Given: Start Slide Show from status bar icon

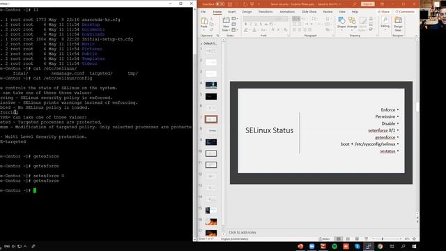Looking at the screenshot, I should pos(366,238).
